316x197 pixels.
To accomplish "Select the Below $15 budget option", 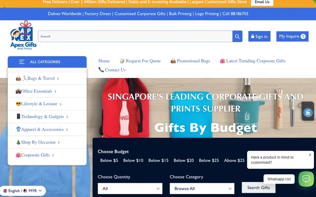I will pos(158,161).
